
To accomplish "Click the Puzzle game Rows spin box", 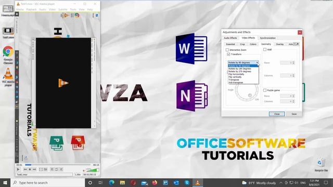I will (287, 96).
